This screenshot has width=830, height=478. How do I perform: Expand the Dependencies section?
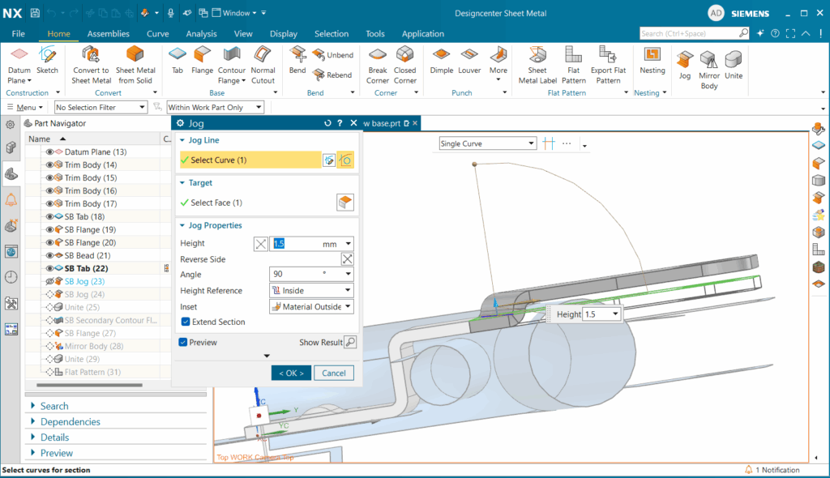coord(71,421)
